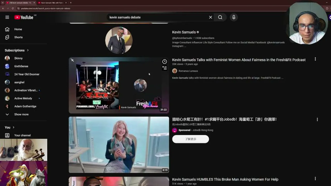Viewport: 331px width, 186px height.
Task: Open Jobsdb Hong Kong advertiser avatar
Action: click(x=175, y=130)
